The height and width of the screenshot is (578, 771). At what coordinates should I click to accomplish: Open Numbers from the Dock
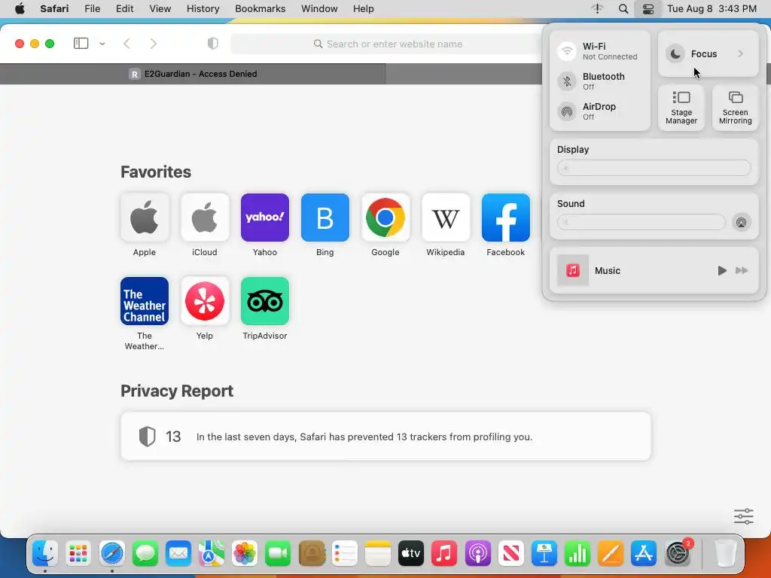point(577,553)
